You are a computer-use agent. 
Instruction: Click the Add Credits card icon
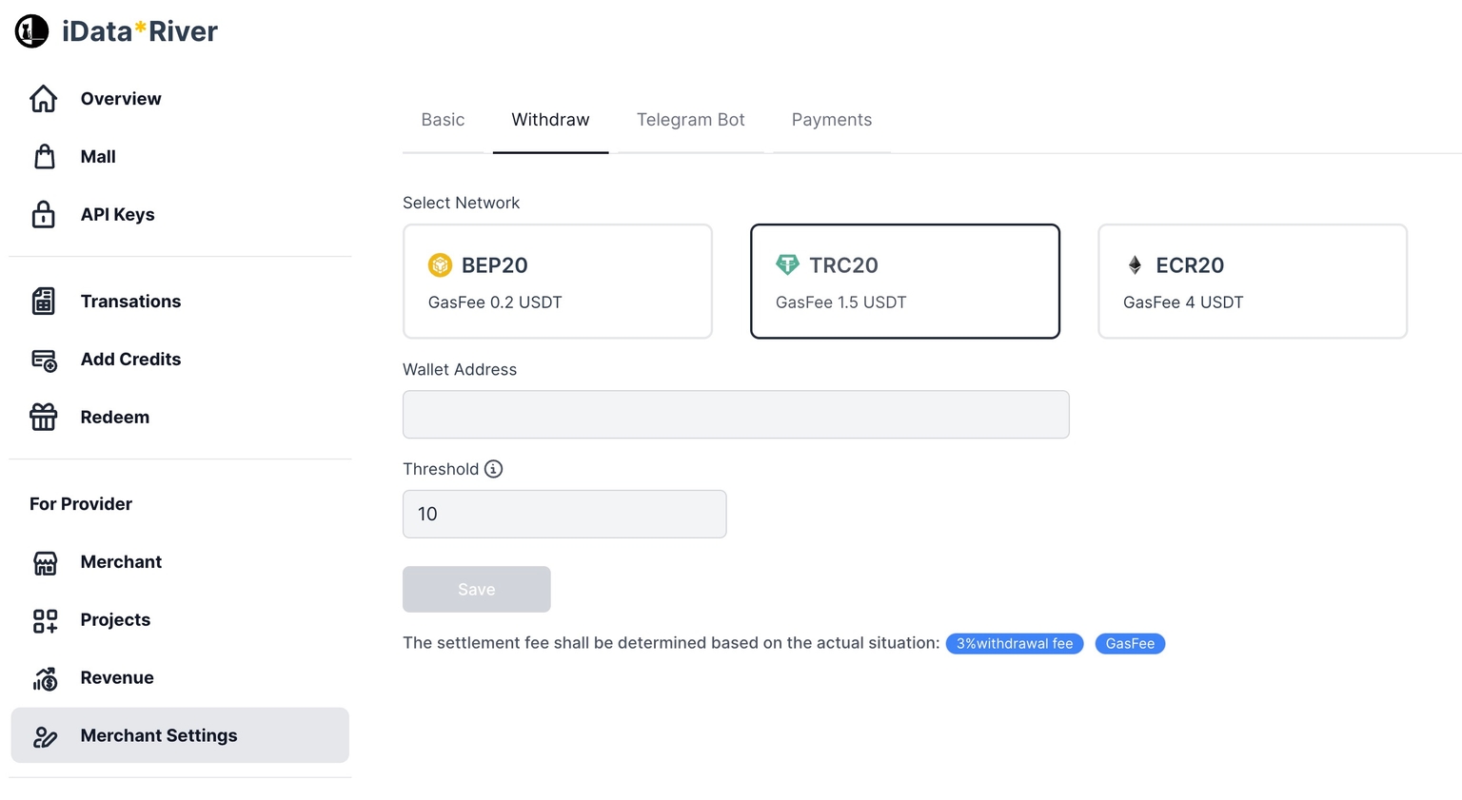coord(44,360)
